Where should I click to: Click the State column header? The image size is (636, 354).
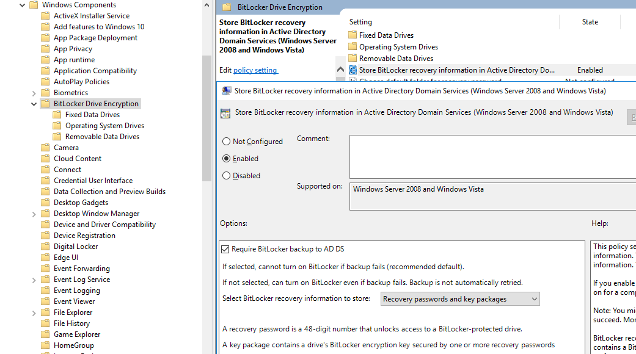click(x=590, y=22)
